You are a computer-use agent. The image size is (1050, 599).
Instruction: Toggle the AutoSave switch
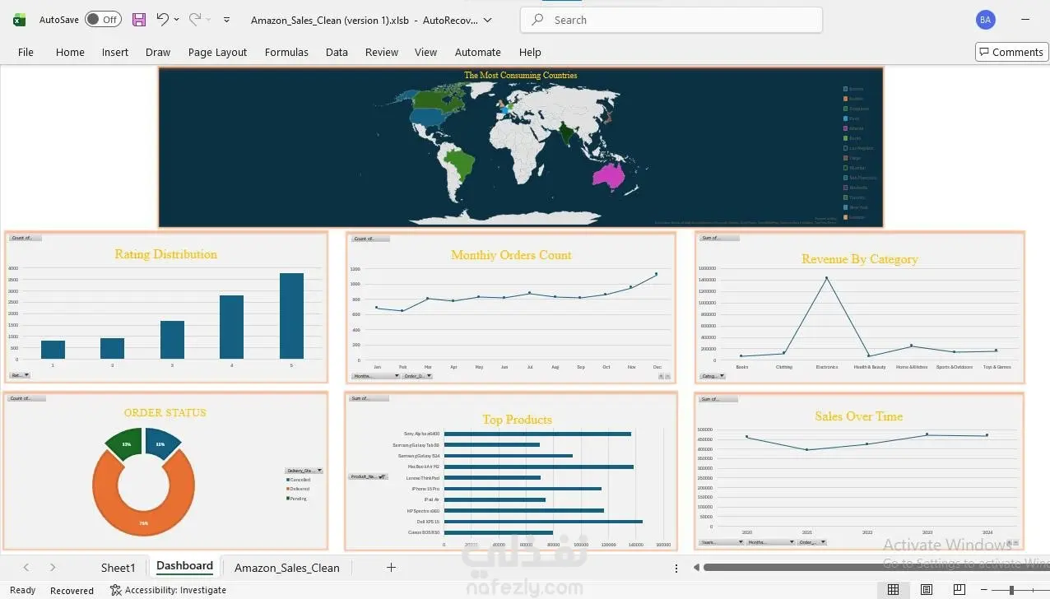[x=103, y=19]
